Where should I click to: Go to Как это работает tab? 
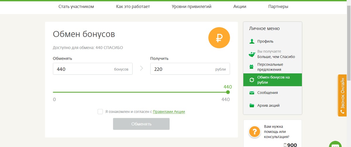tap(133, 6)
